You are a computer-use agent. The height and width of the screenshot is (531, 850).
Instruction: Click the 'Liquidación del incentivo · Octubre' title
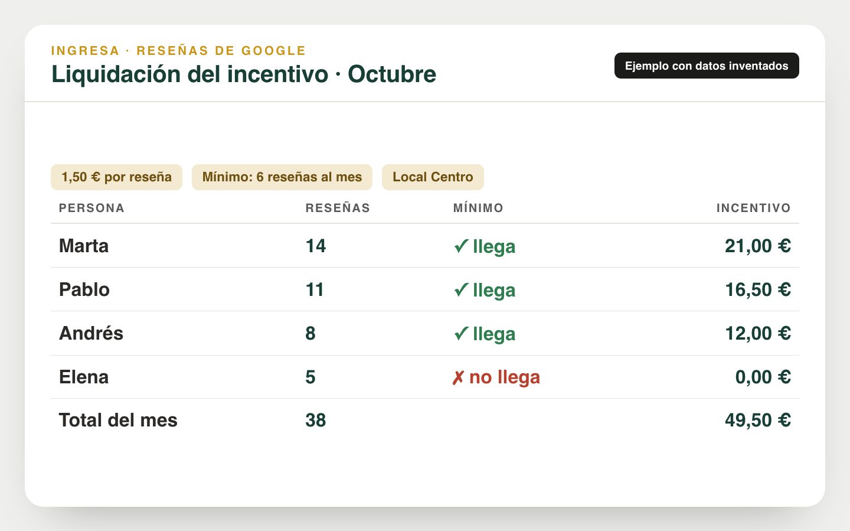click(244, 74)
